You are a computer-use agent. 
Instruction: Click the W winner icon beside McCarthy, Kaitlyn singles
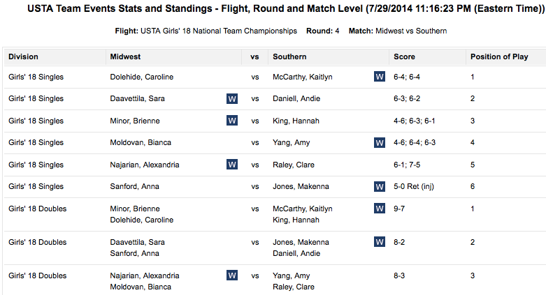380,77
